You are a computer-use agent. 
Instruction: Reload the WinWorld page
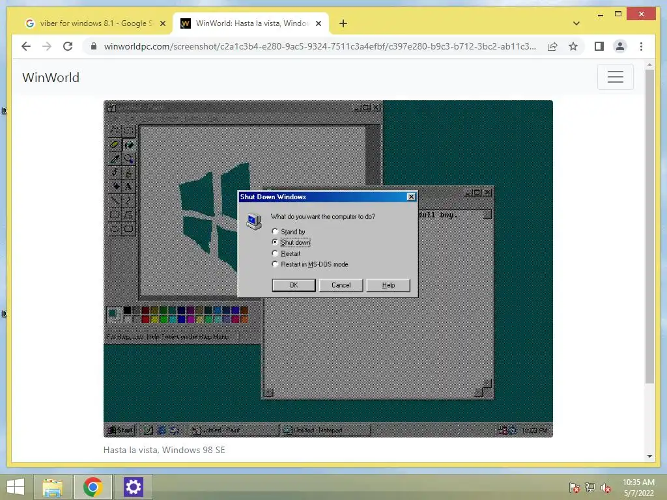68,46
